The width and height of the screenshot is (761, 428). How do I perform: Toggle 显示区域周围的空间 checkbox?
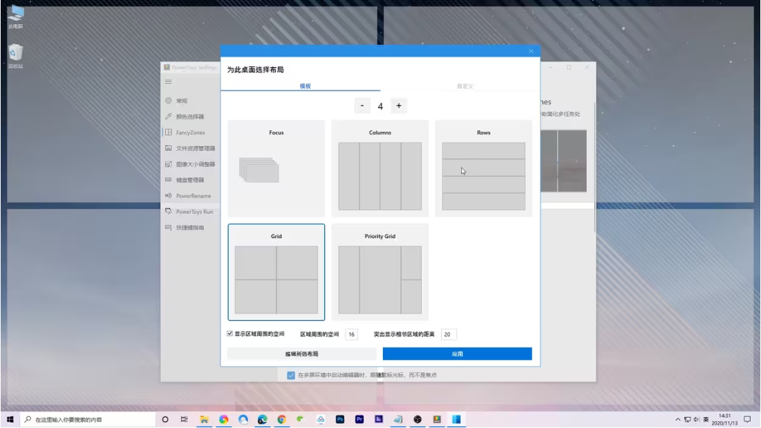(230, 334)
